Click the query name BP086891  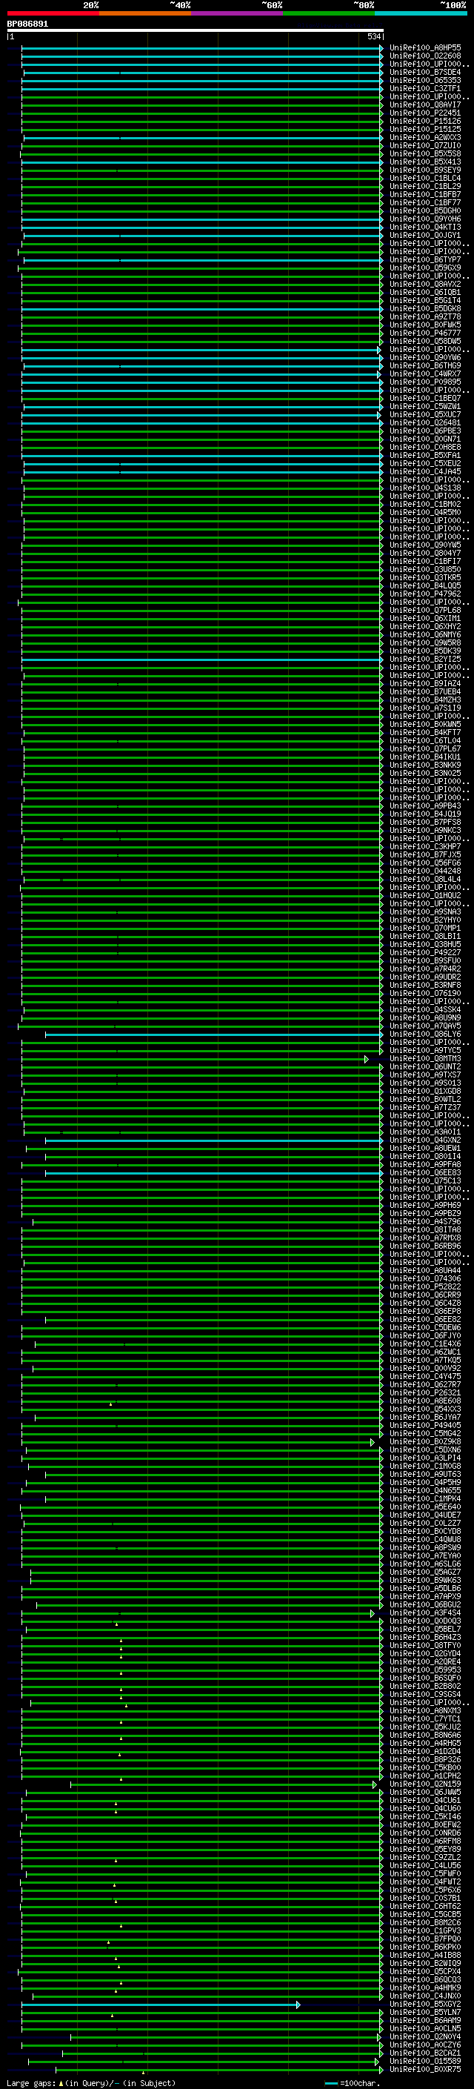click(27, 24)
